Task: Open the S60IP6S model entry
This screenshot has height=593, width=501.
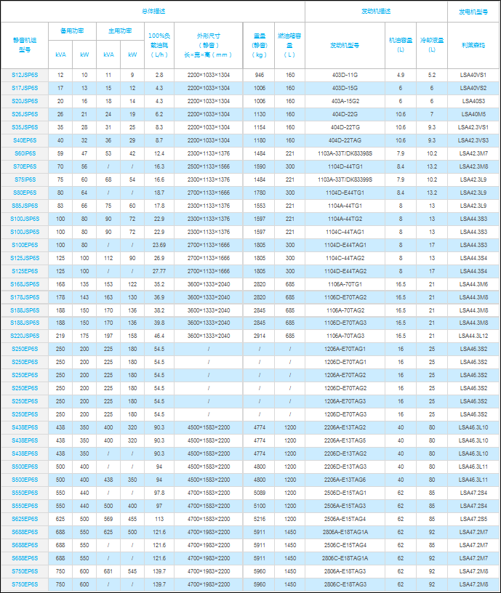Action: tap(25, 153)
